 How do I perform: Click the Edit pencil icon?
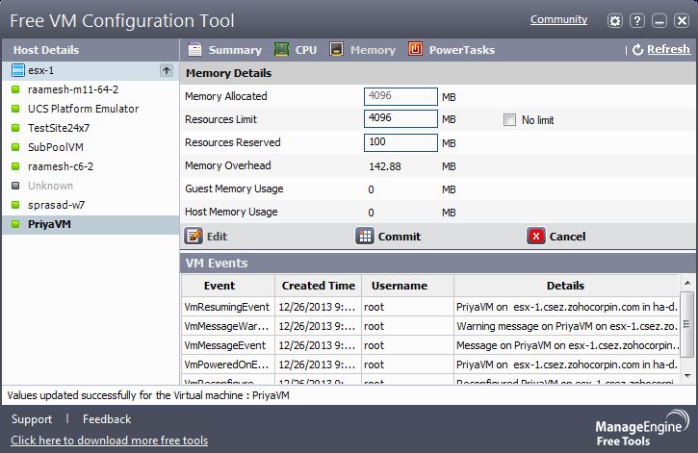coord(194,236)
